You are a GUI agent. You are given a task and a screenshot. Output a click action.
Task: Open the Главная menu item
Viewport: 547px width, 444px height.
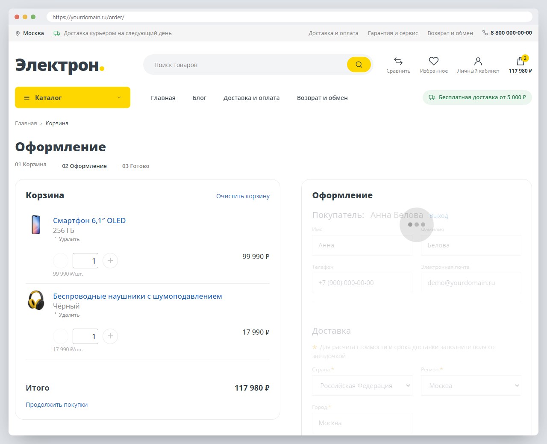coord(163,98)
